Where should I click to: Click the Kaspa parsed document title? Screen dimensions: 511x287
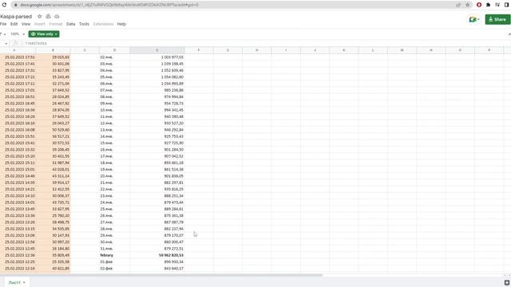(x=16, y=16)
